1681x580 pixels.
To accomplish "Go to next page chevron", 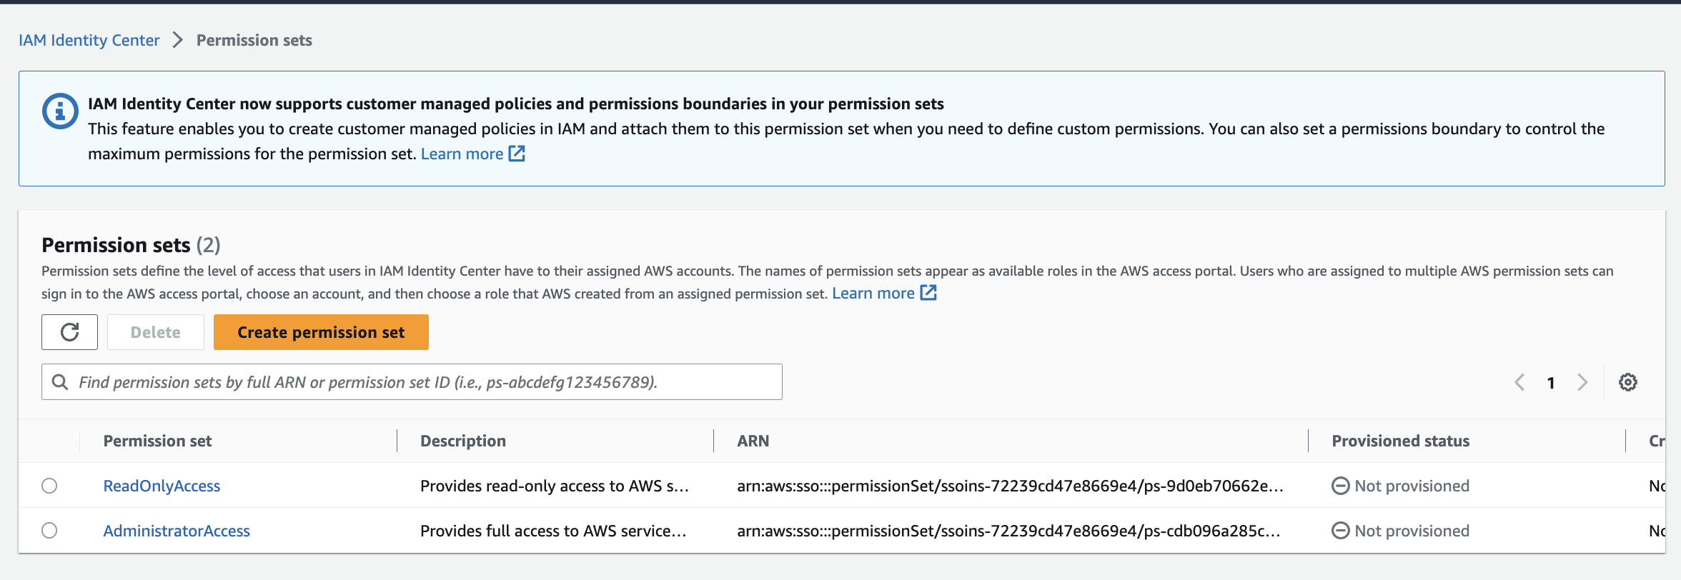I will coord(1582,382).
